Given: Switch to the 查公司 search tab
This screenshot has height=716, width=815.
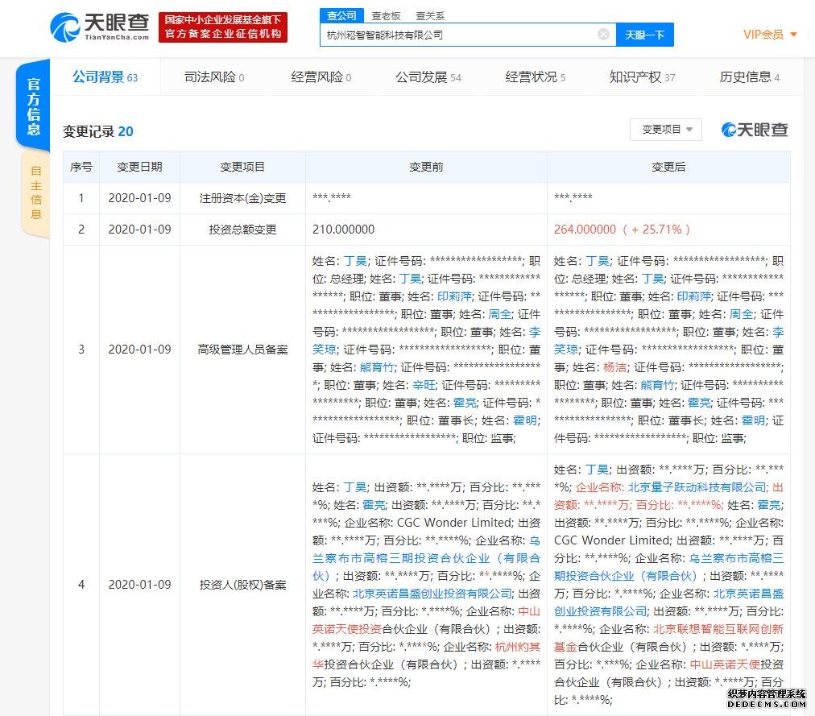Looking at the screenshot, I should pos(341,15).
